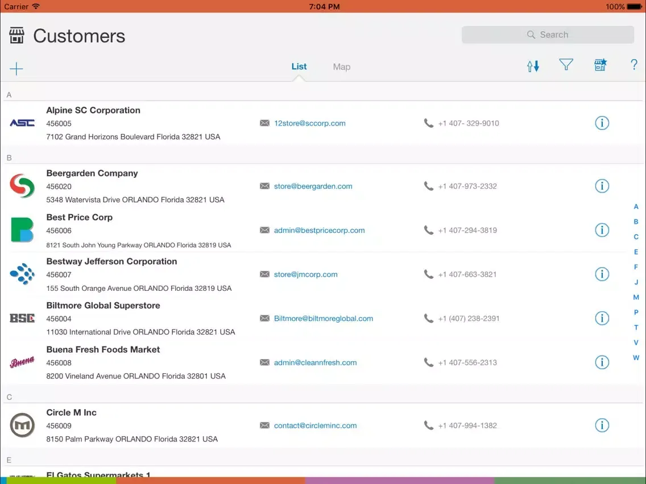Focus the Search field

click(548, 35)
